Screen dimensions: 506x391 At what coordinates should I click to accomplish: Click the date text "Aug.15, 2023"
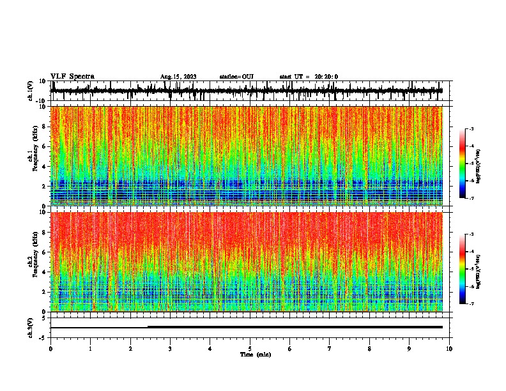178,77
